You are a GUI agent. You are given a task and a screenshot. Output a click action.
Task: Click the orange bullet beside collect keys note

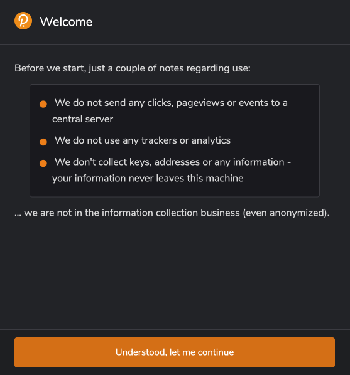(x=43, y=163)
